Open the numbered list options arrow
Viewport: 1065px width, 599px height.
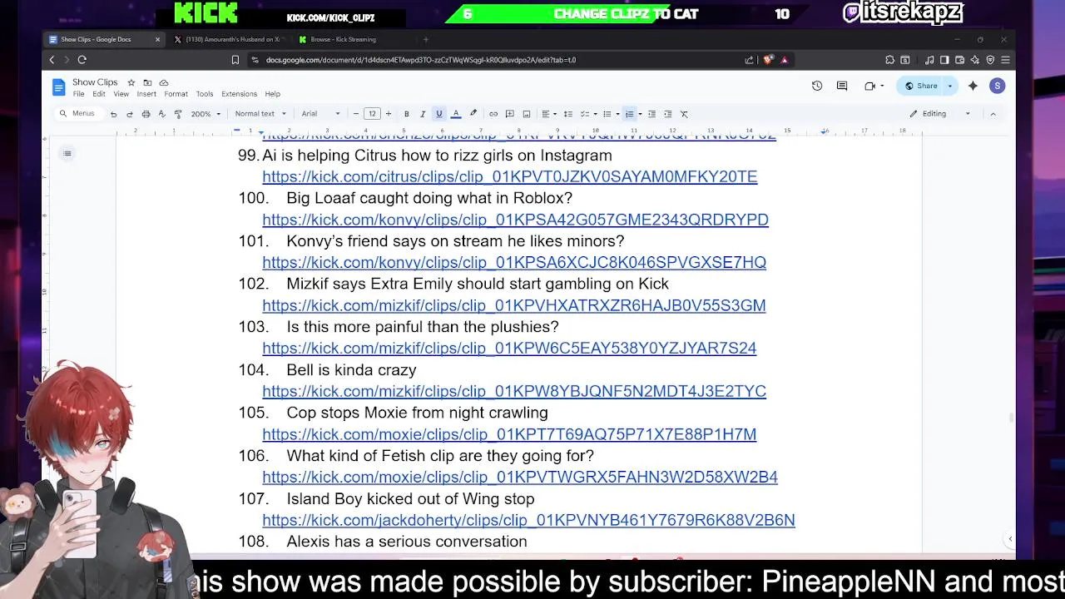640,114
